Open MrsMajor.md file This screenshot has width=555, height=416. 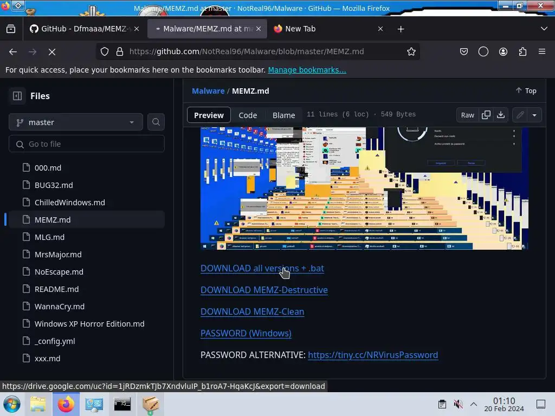(x=87, y=255)
